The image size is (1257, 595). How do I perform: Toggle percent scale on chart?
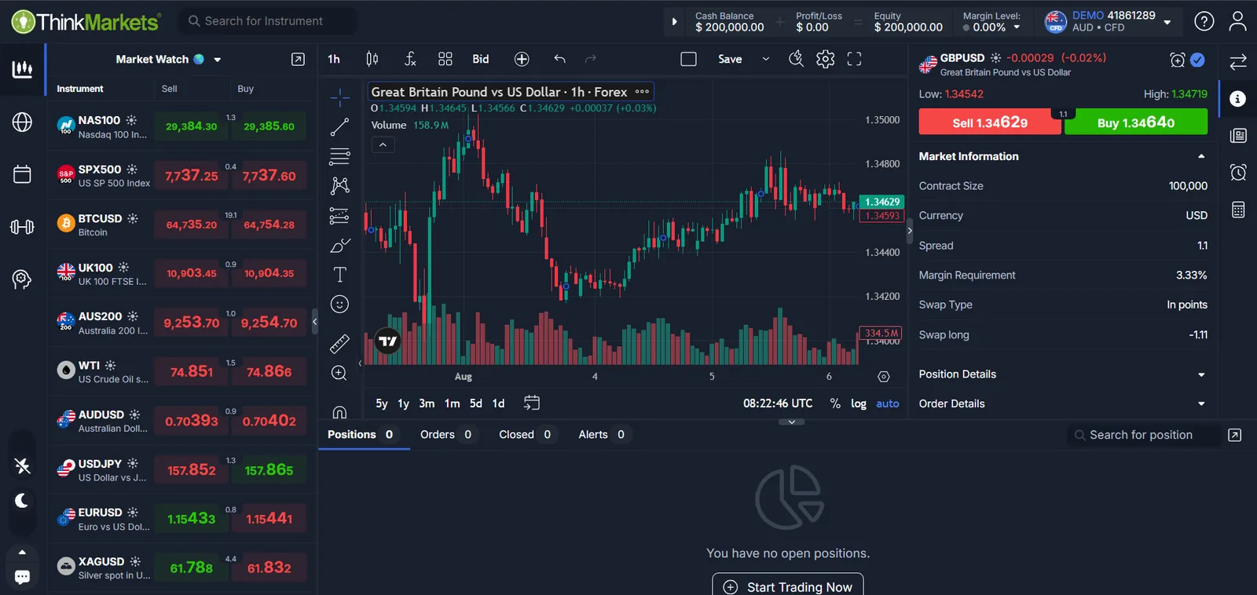pyautogui.click(x=835, y=403)
